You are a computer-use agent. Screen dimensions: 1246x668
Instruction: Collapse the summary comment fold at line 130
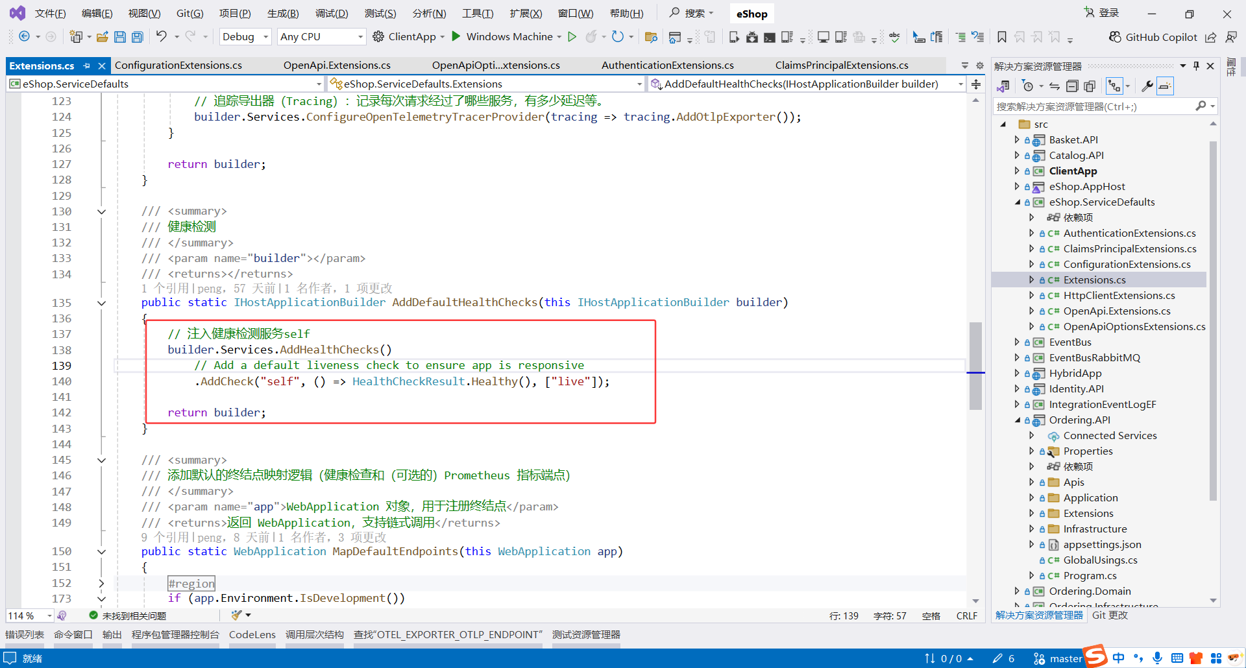(102, 211)
